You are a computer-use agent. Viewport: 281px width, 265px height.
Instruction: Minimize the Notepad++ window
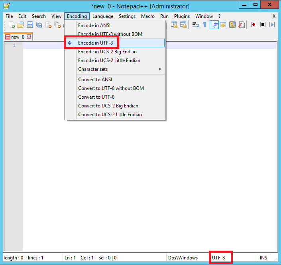(244, 5)
